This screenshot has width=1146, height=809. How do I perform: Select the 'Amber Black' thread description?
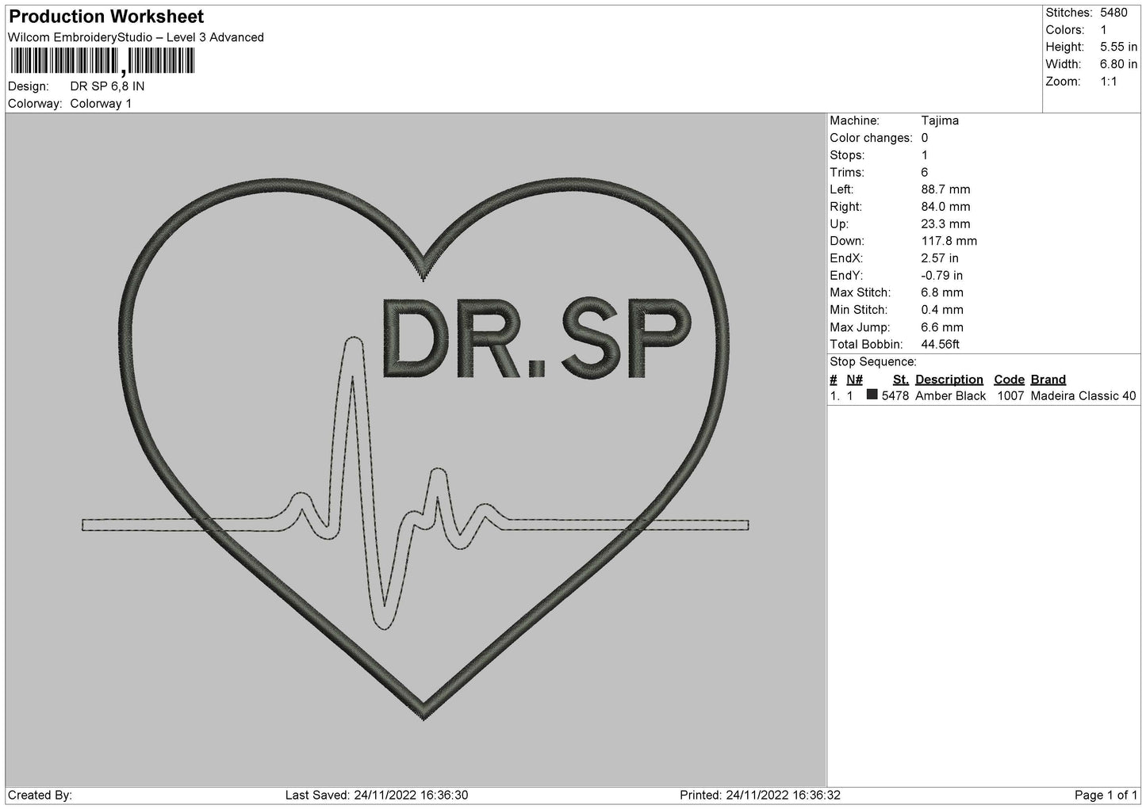coord(951,396)
